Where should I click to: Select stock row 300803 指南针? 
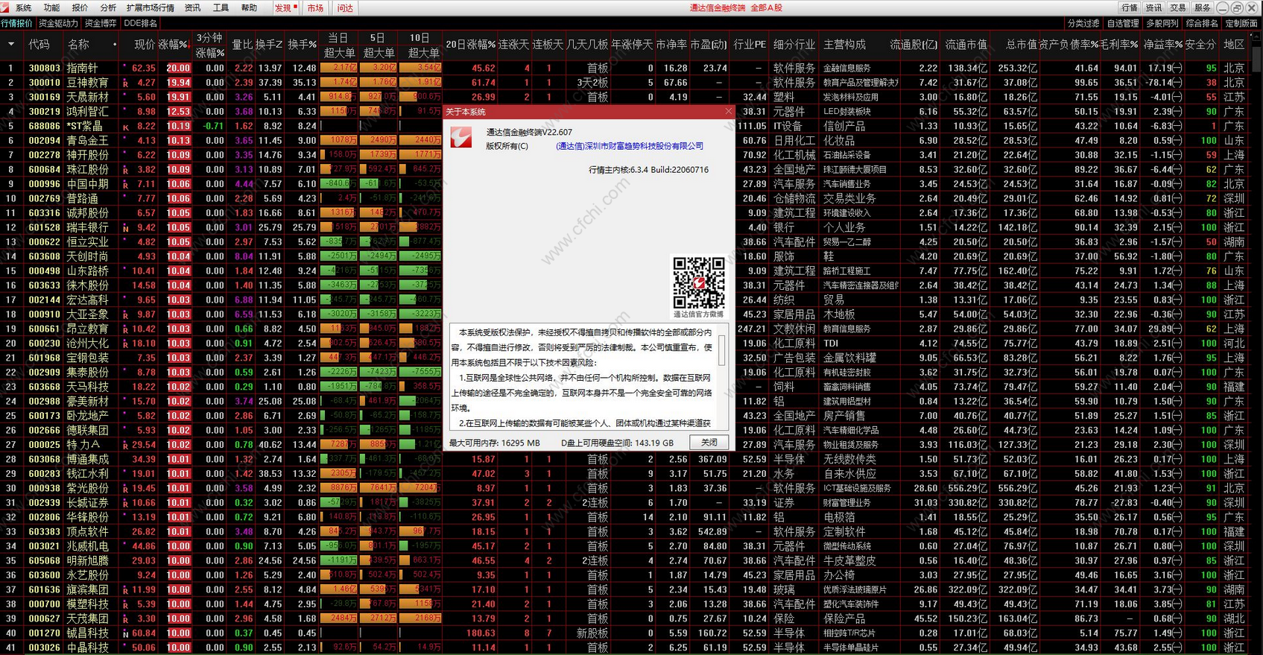[626, 68]
